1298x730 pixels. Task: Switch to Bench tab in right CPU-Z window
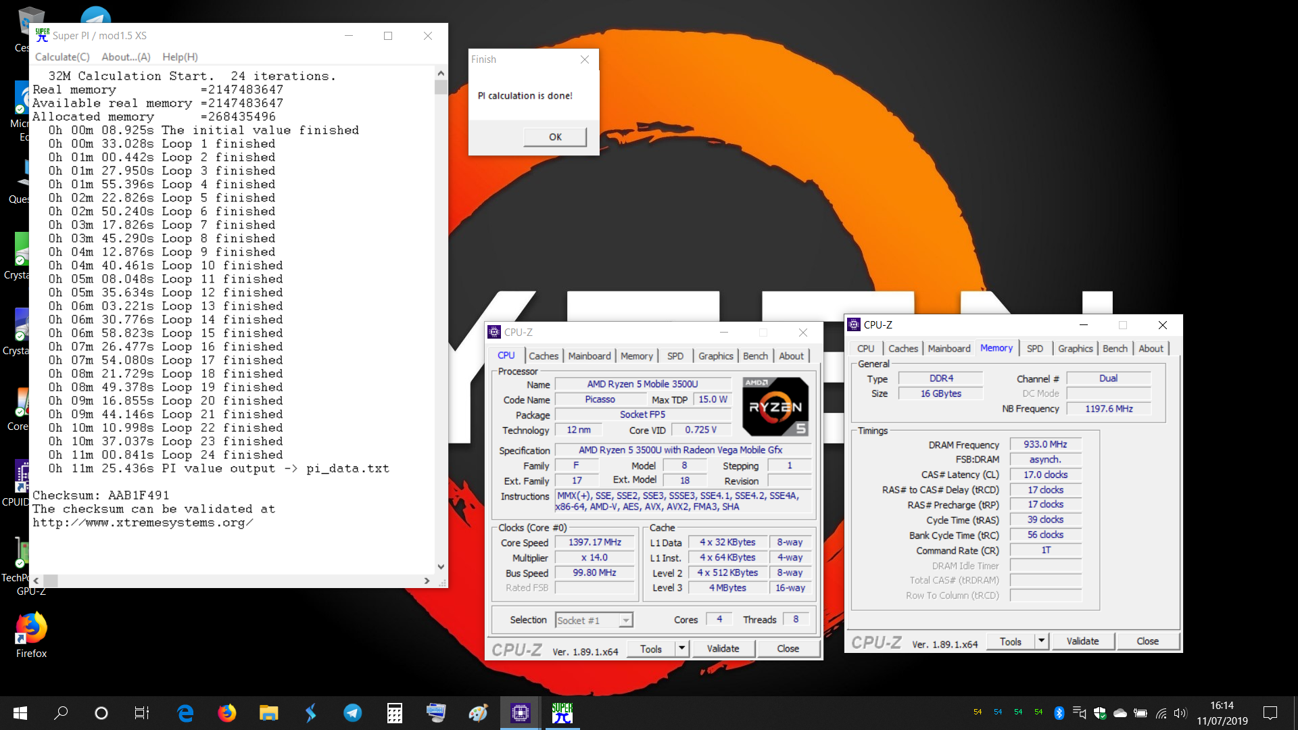pos(1115,349)
